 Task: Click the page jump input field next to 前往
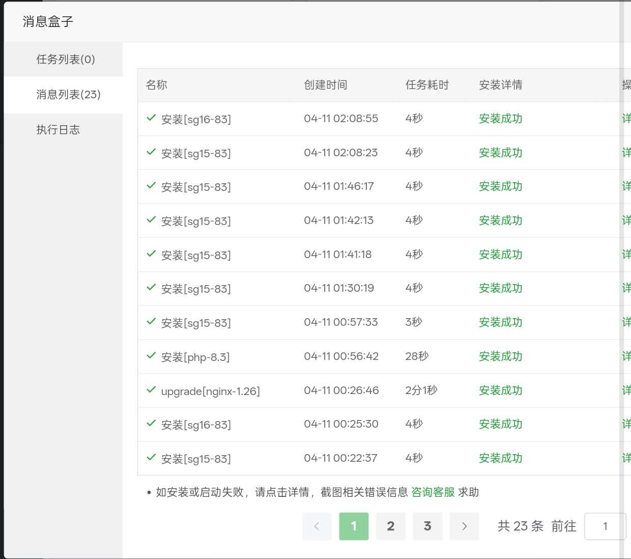click(x=605, y=526)
